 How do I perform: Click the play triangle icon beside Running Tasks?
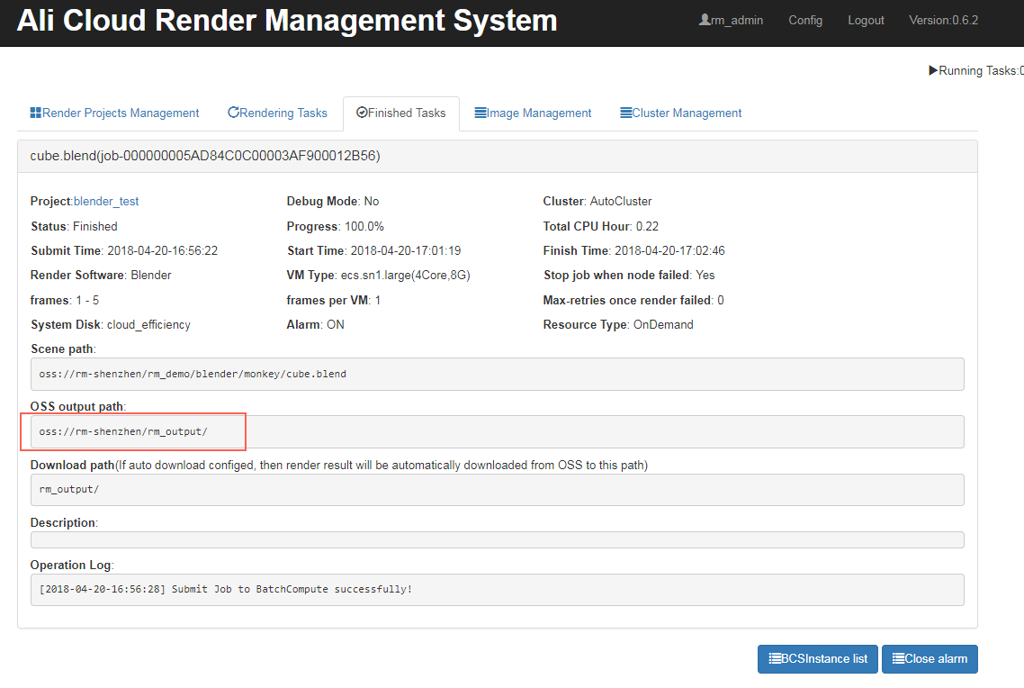[933, 70]
